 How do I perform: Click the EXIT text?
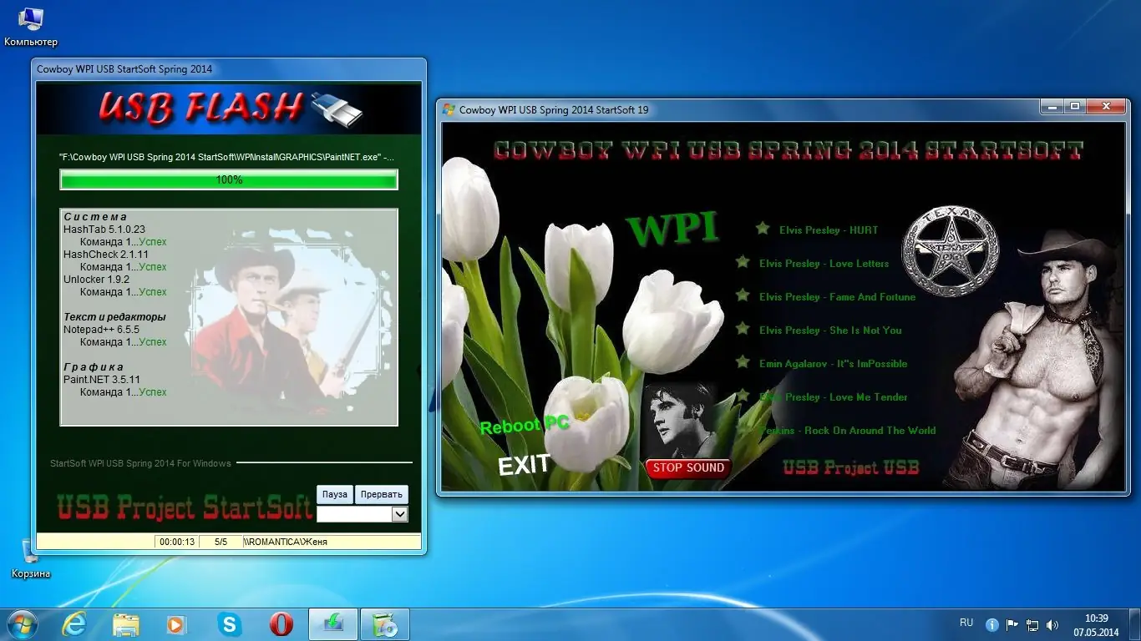coord(525,465)
